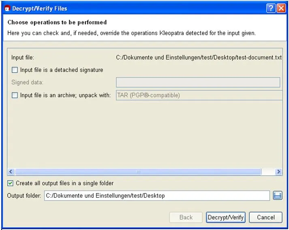Open the output folder browse icon

tap(278, 196)
